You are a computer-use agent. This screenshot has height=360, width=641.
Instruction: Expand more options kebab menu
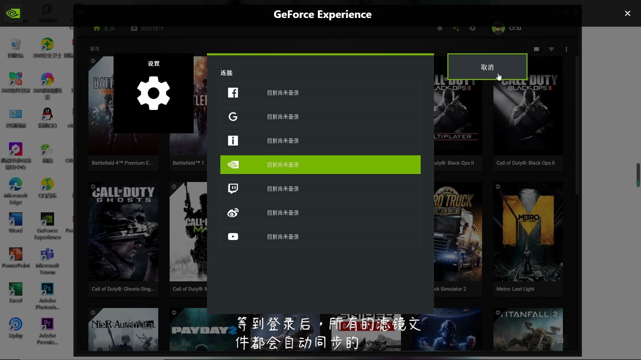tap(567, 49)
